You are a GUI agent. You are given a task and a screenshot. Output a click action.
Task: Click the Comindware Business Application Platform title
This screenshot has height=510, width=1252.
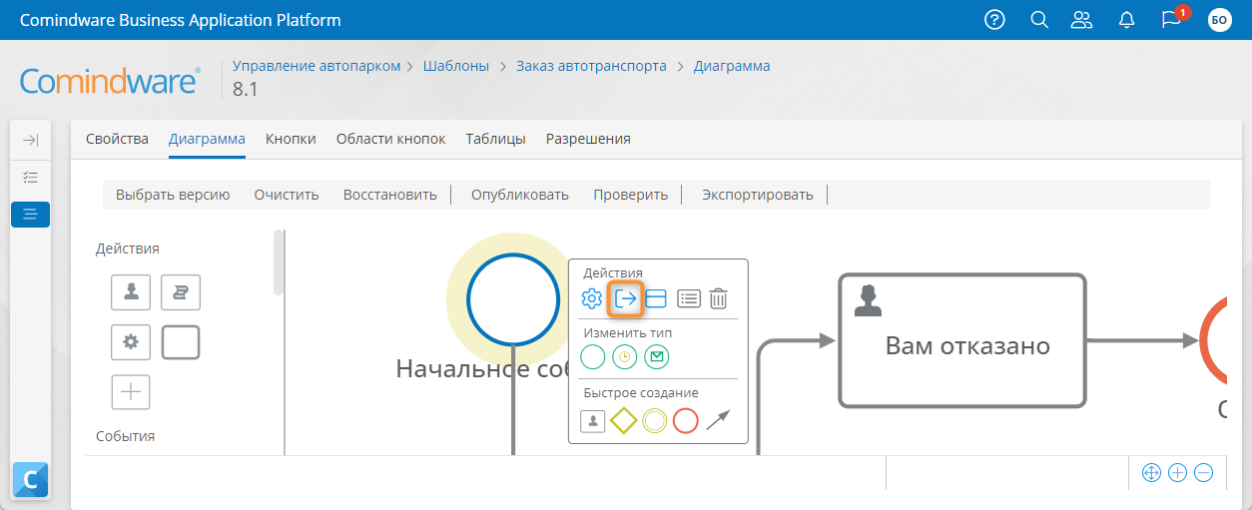(x=181, y=20)
